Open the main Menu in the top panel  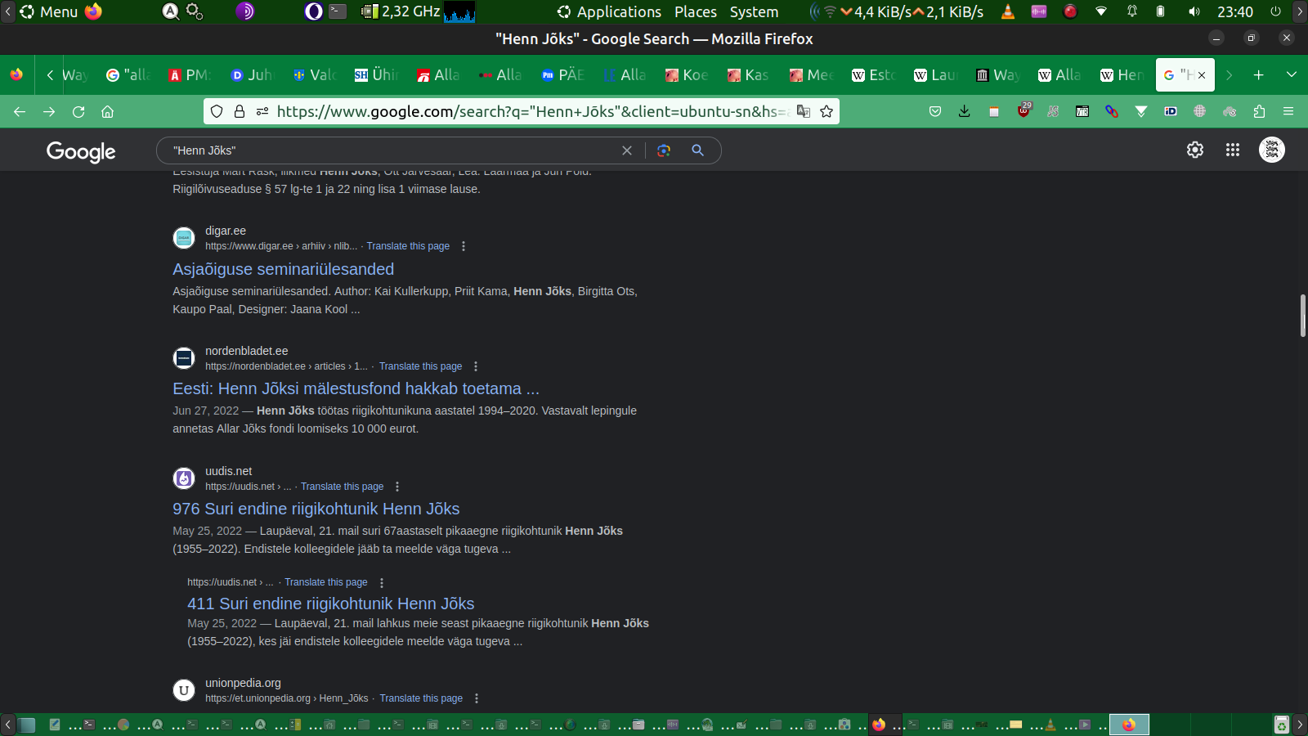(x=49, y=11)
